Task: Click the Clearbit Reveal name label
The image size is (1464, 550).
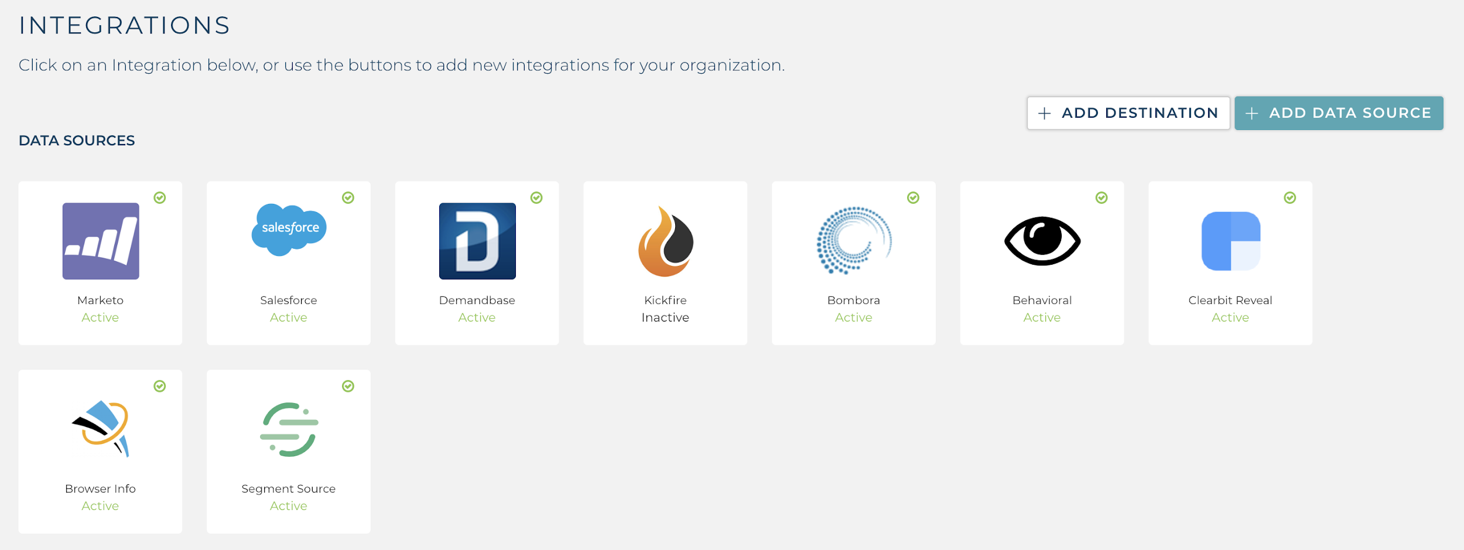Action: (x=1231, y=300)
